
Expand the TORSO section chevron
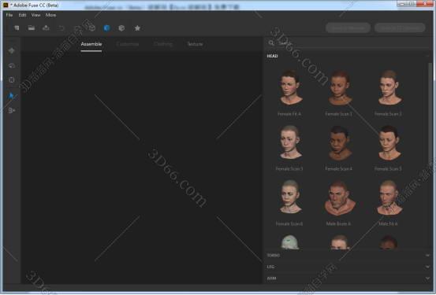click(427, 255)
